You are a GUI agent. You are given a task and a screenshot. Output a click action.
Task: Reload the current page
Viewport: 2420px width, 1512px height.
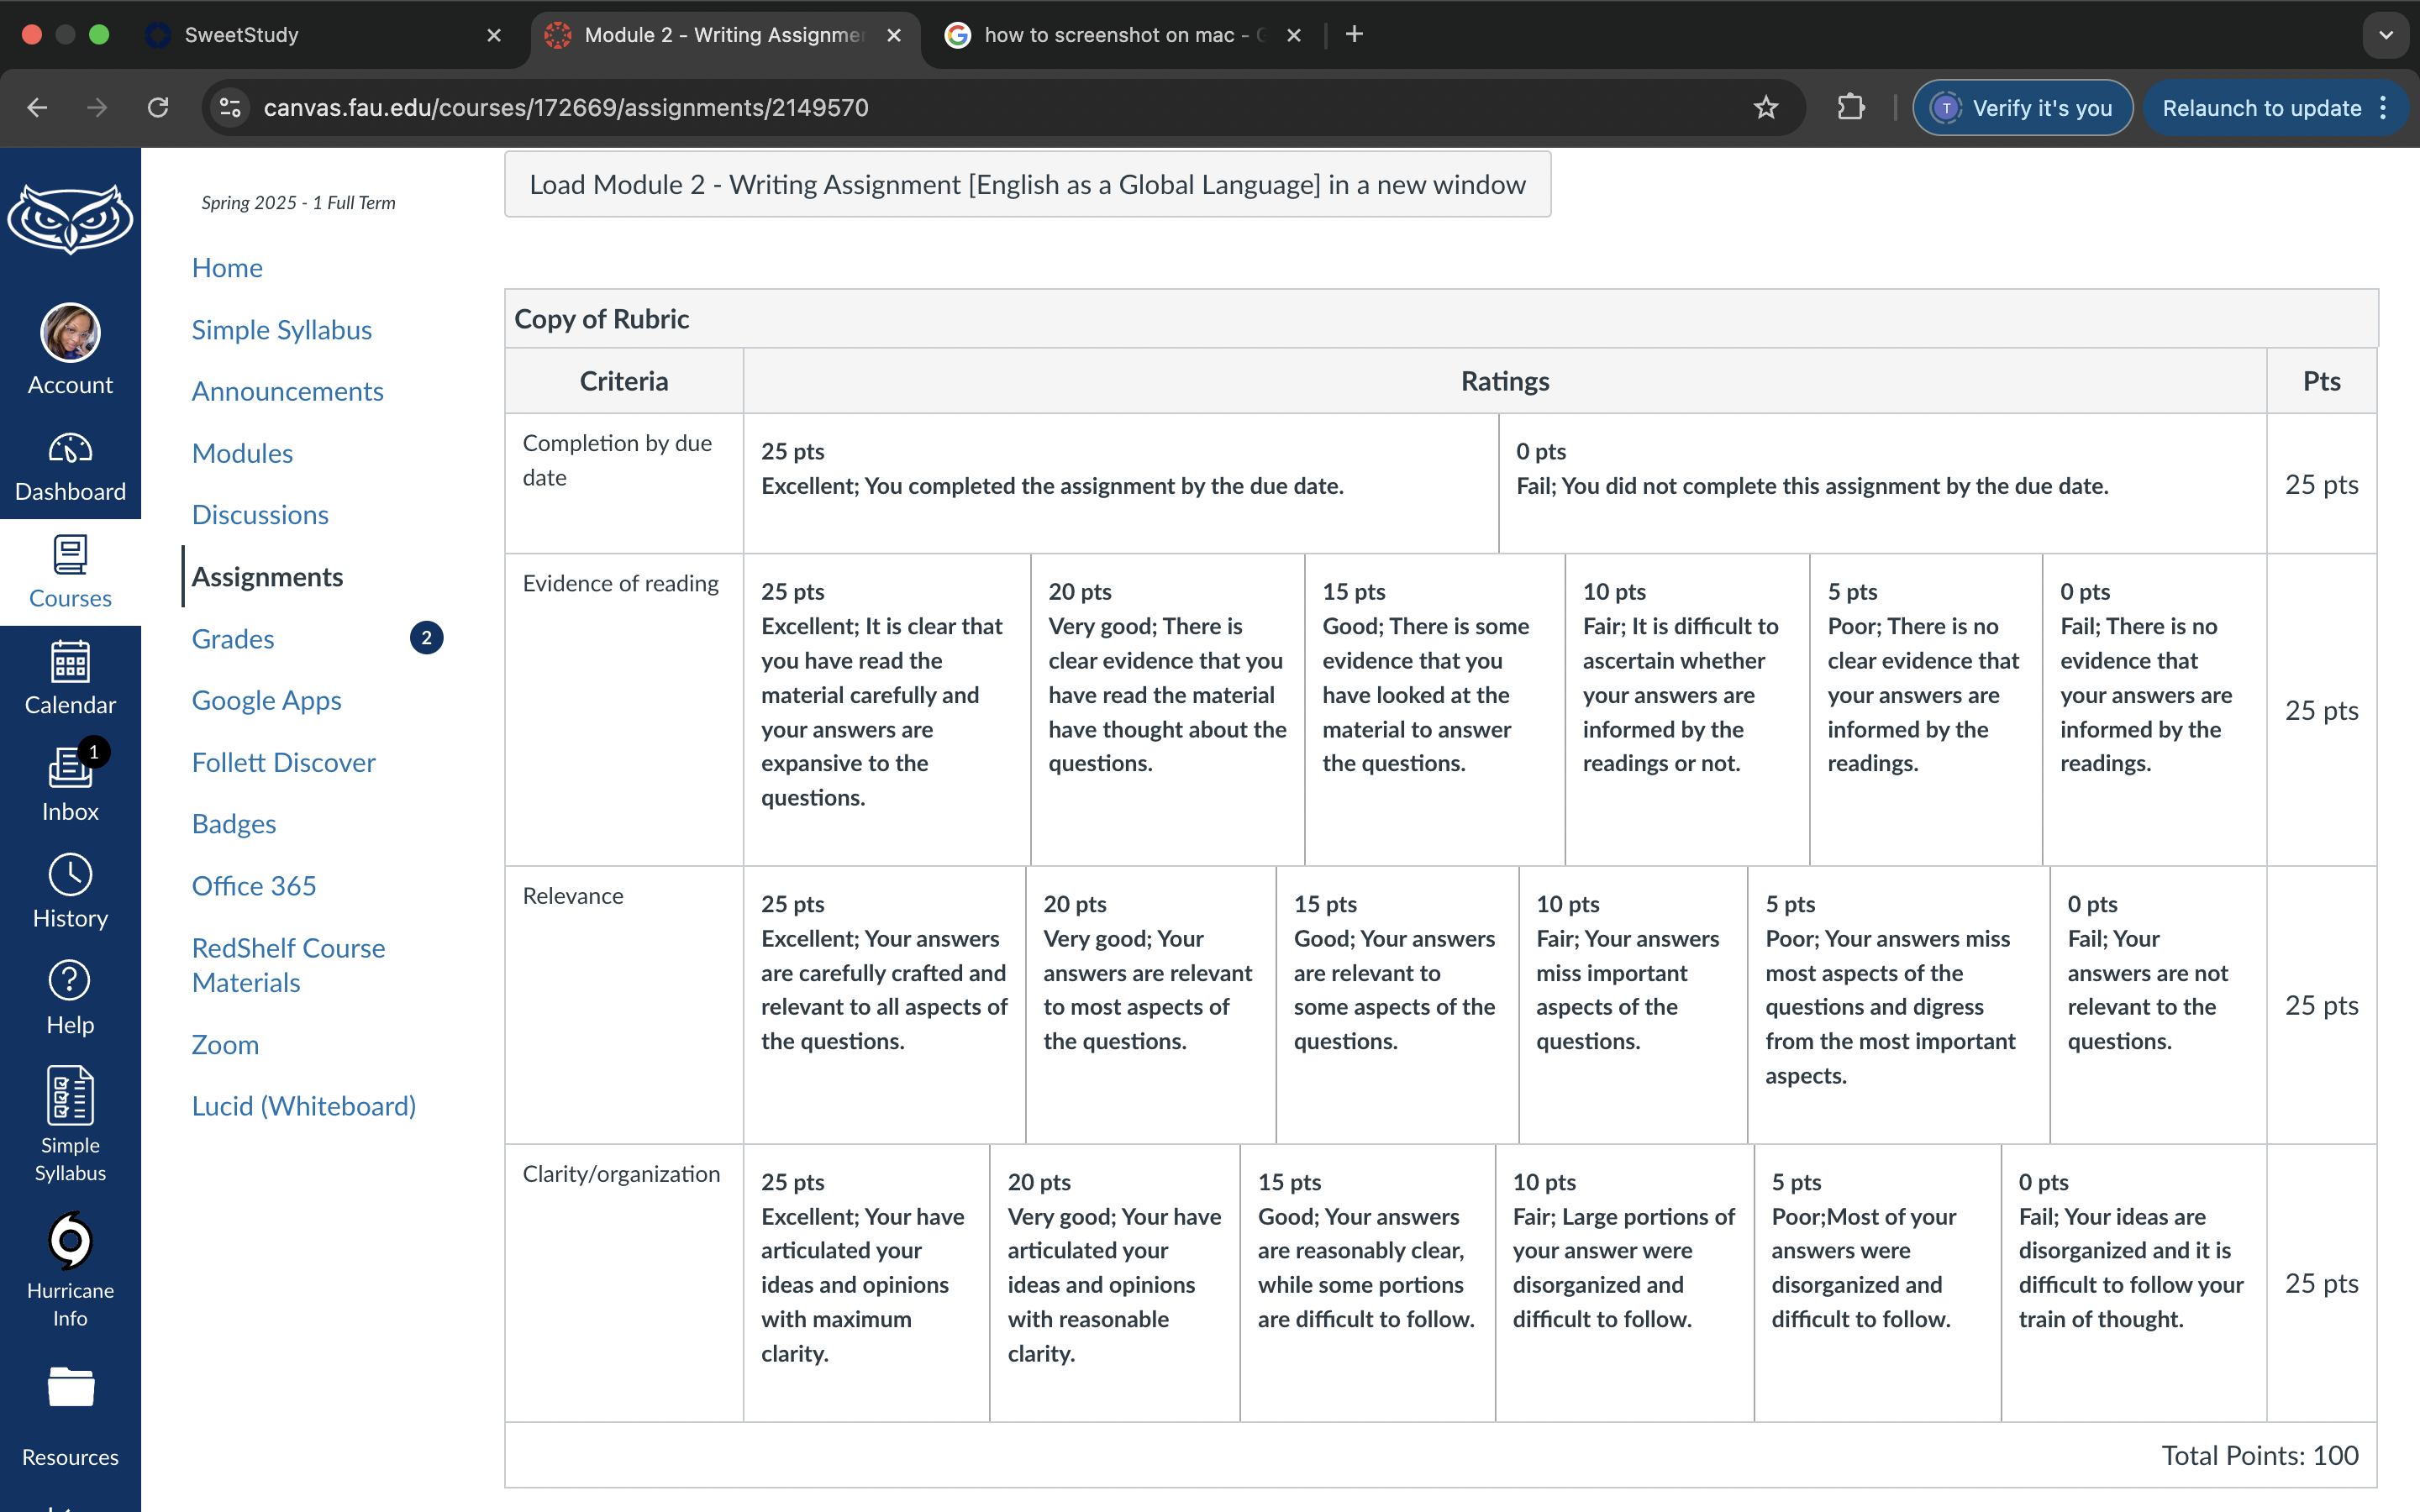click(158, 107)
